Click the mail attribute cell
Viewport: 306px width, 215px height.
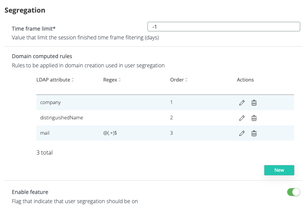(45, 133)
